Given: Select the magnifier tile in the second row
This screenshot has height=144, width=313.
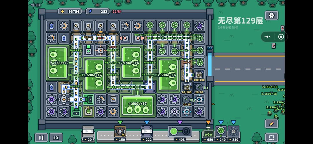Looking at the screenshot, I should (x=125, y=38).
